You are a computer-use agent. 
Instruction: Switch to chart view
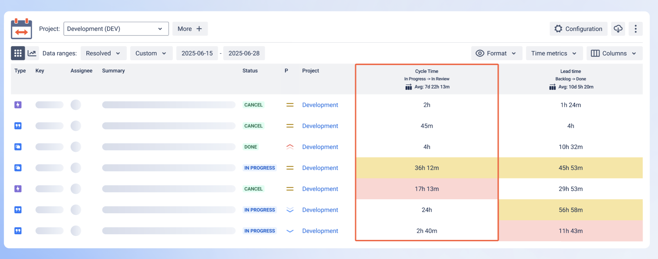(32, 53)
